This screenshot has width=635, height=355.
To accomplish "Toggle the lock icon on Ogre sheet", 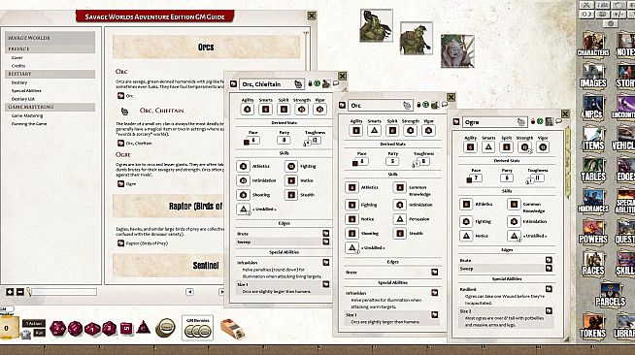I will click(533, 121).
